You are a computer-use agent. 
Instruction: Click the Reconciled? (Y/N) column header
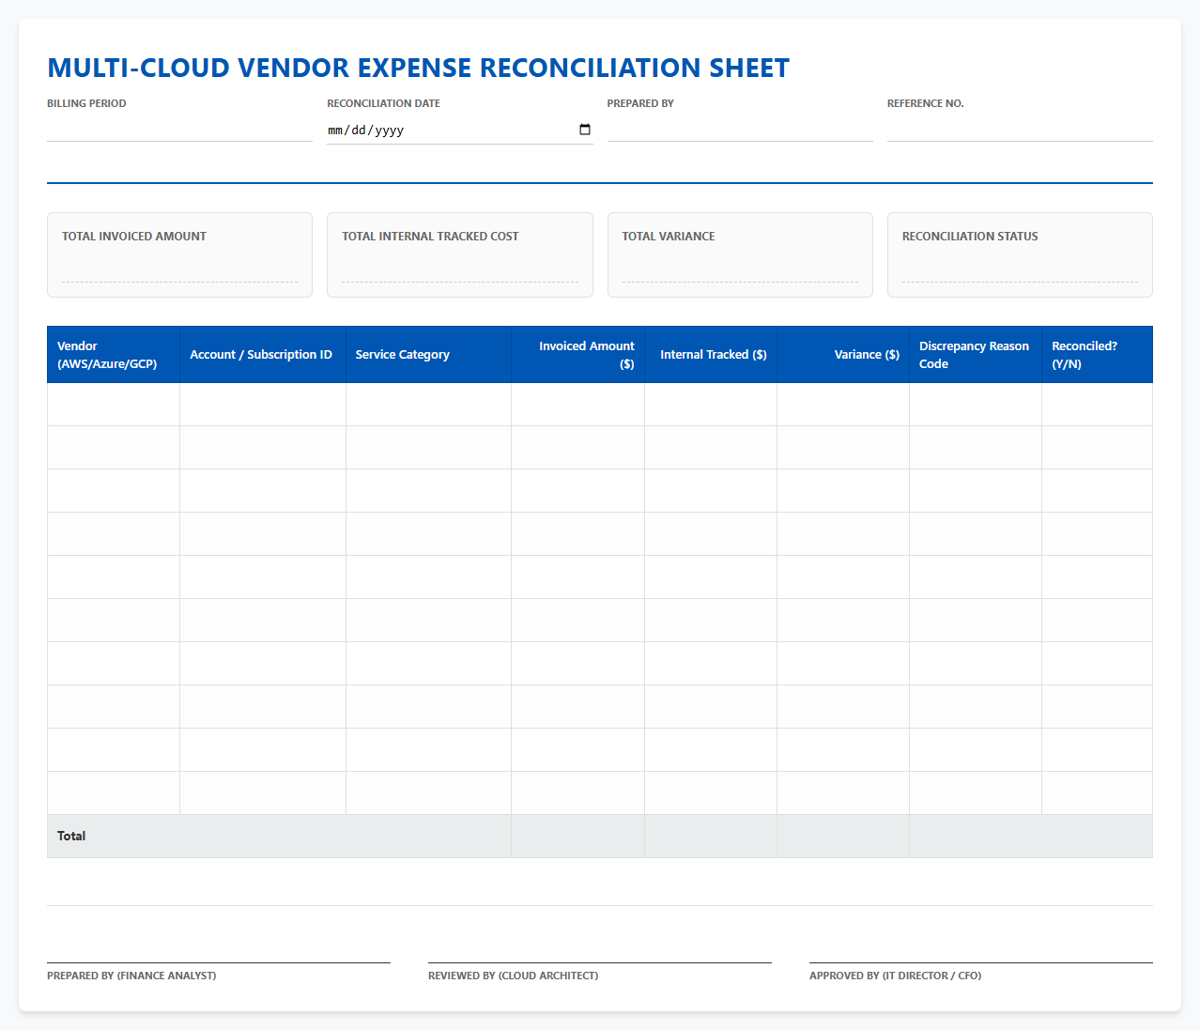coord(1098,355)
